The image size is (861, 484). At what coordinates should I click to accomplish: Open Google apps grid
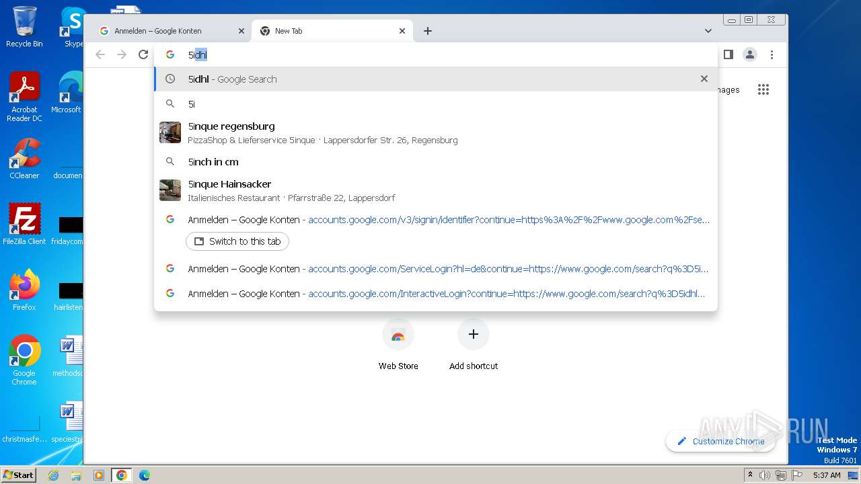pyautogui.click(x=763, y=89)
